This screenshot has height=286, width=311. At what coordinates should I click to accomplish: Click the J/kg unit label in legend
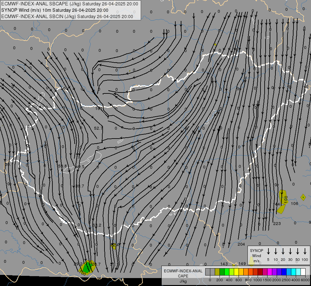(x=183, y=281)
